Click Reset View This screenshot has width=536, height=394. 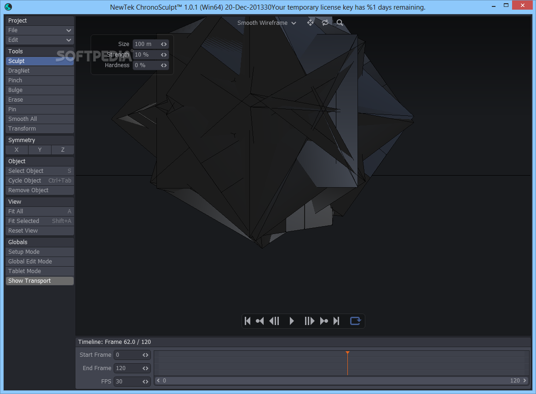[x=40, y=231]
